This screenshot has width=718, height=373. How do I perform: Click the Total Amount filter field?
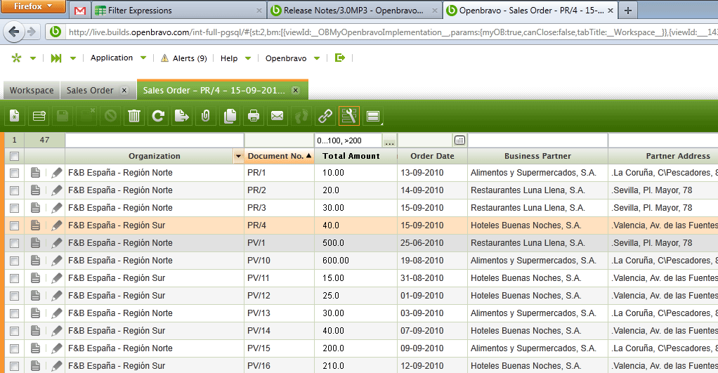tap(348, 140)
